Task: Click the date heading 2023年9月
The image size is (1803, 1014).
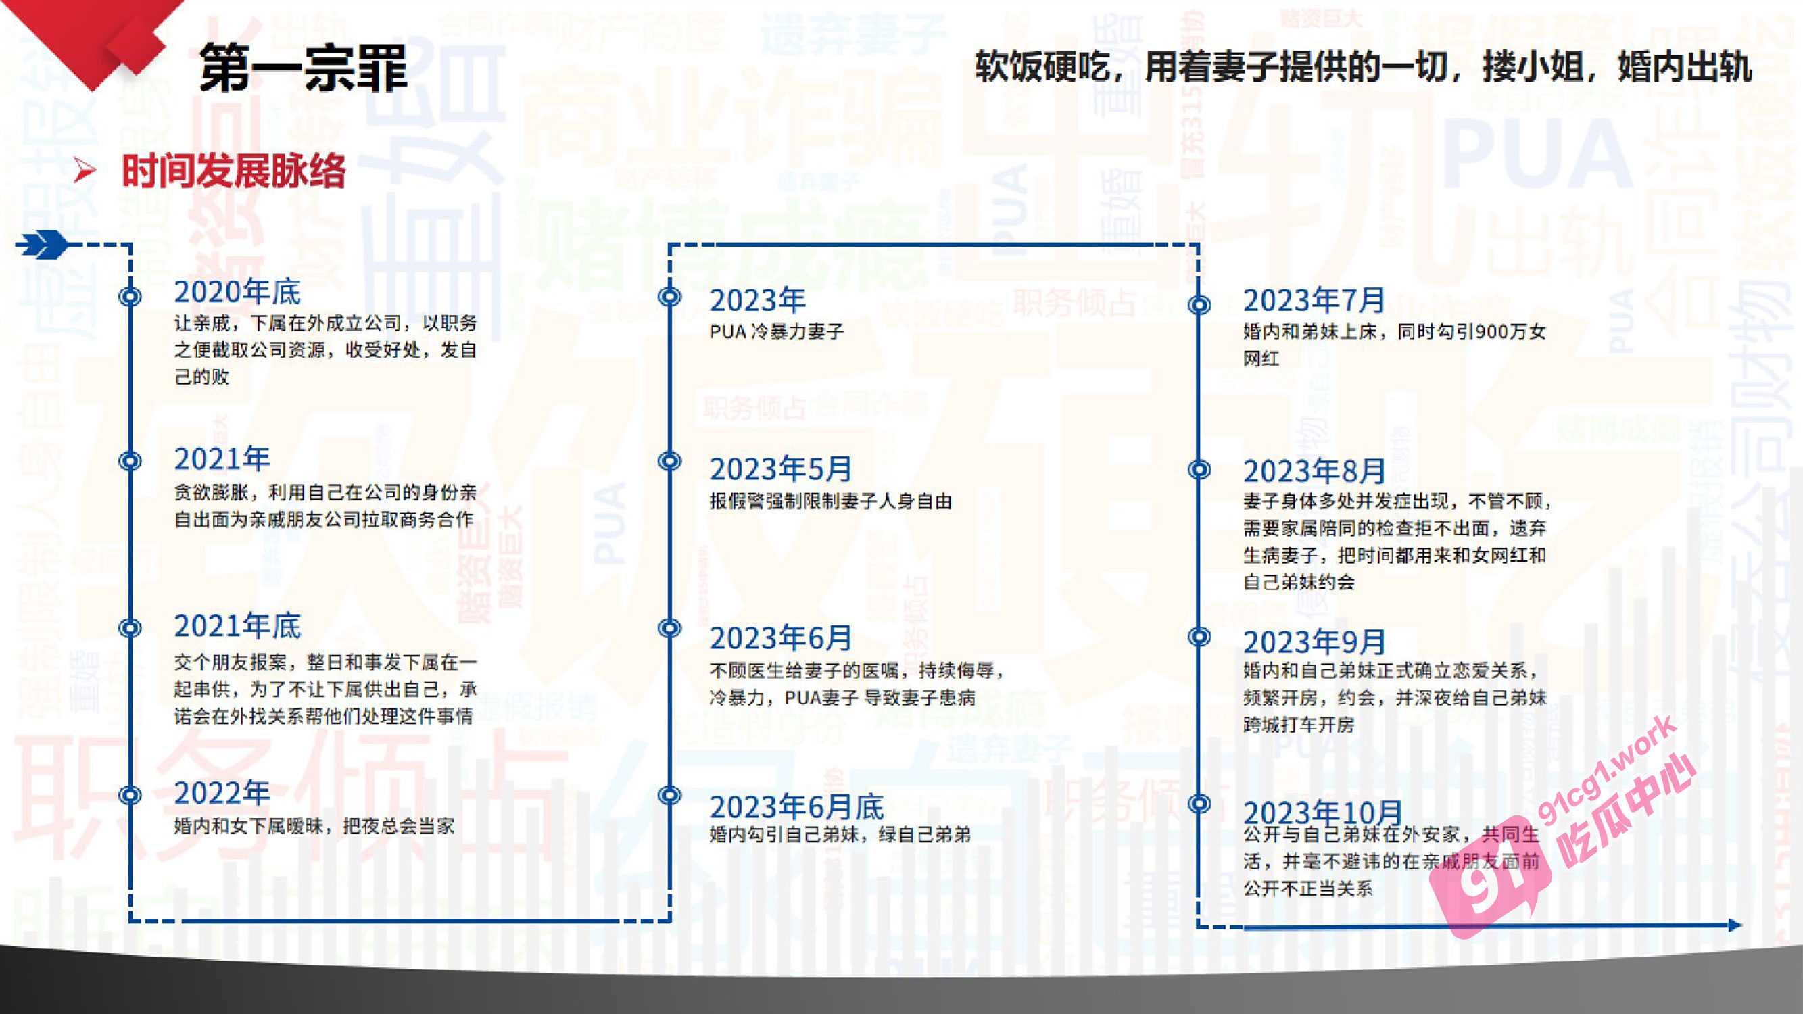Action: point(1314,641)
